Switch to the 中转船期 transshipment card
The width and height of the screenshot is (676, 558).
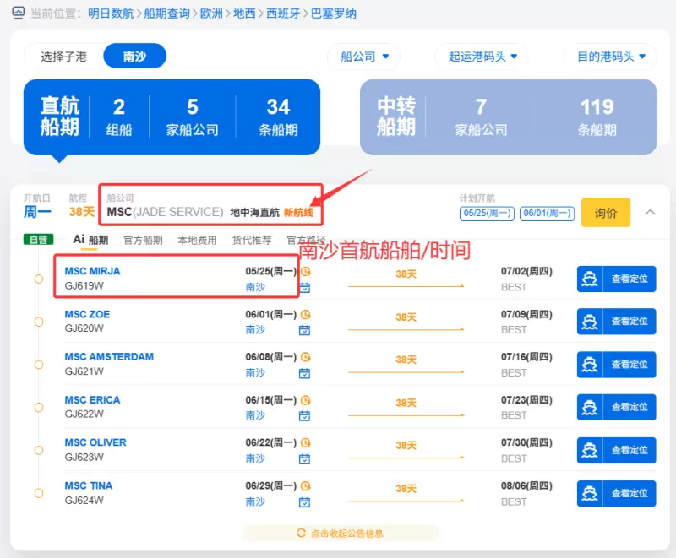coord(509,117)
